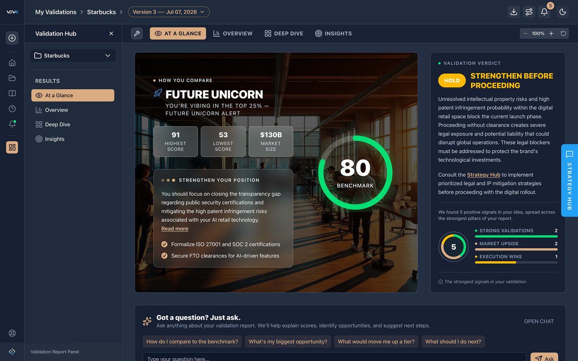Image resolution: width=578 pixels, height=361 pixels.
Task: Zoom in with the plus icon
Action: pyautogui.click(x=551, y=33)
